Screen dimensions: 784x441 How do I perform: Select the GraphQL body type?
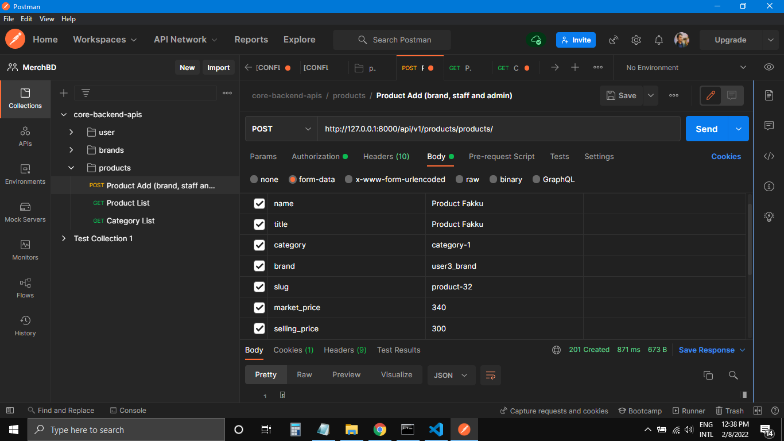[x=553, y=179]
